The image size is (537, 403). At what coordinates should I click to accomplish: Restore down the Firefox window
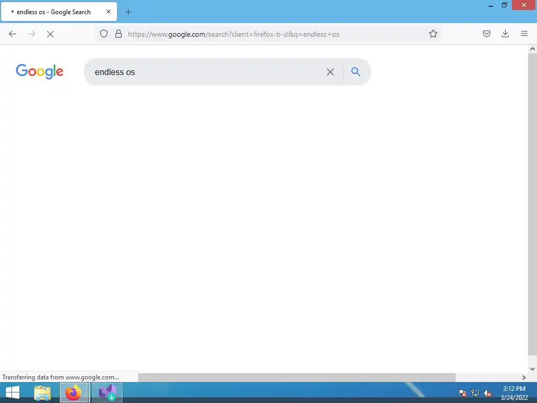tap(504, 5)
